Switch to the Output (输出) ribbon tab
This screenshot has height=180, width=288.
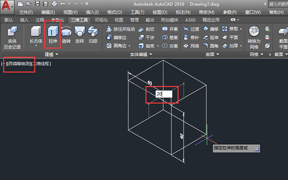click(150, 20)
